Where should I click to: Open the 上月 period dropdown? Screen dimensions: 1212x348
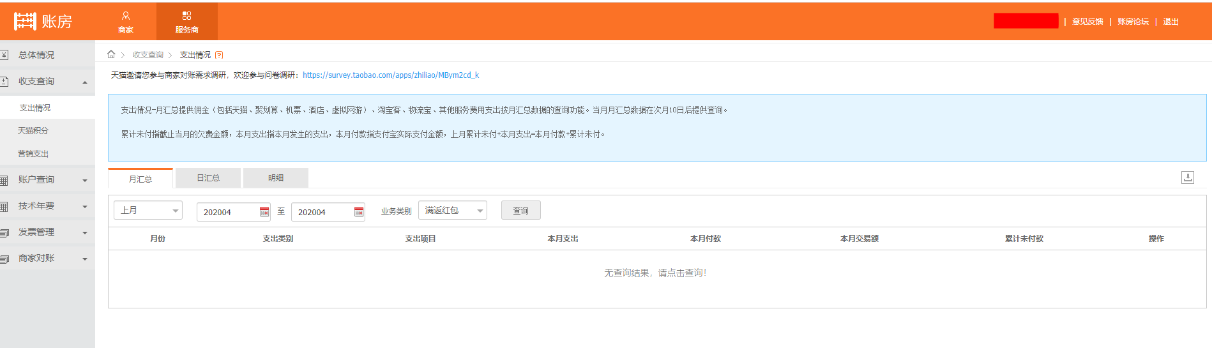pyautogui.click(x=148, y=210)
